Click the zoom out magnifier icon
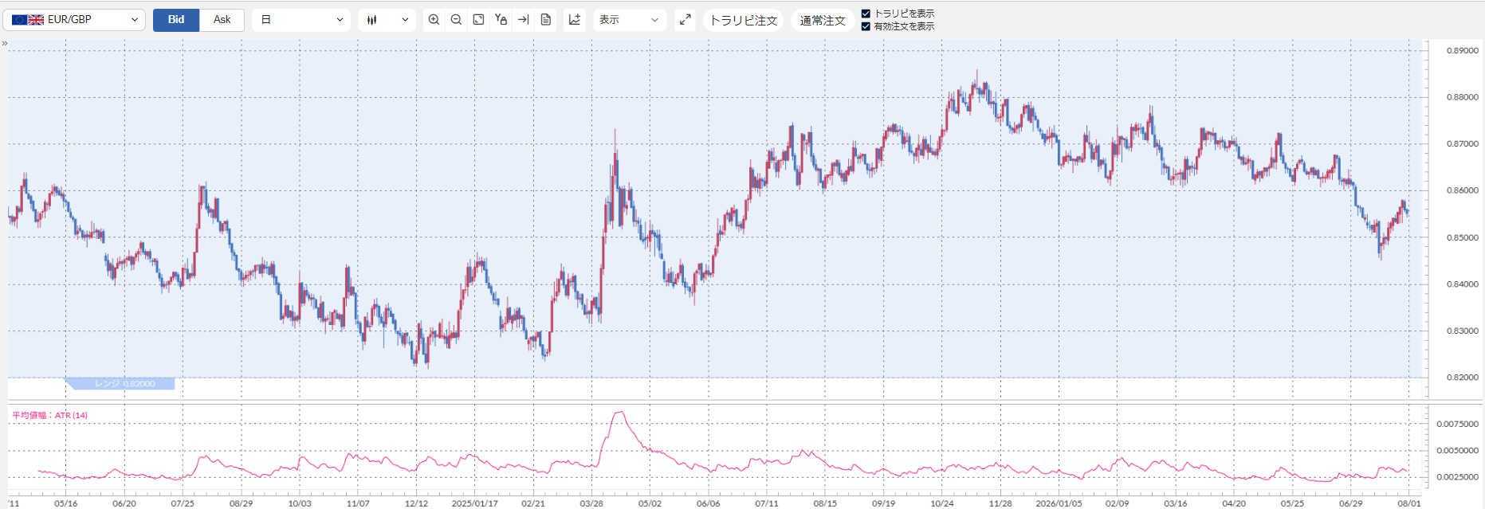This screenshot has height=509, width=1485. (456, 20)
